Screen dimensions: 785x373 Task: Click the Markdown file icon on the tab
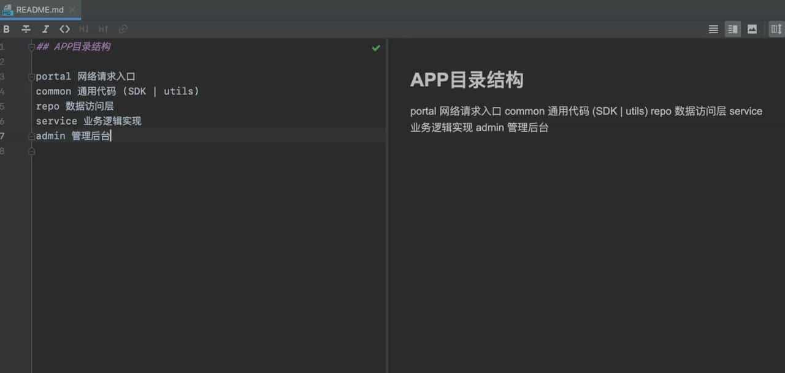tap(9, 10)
